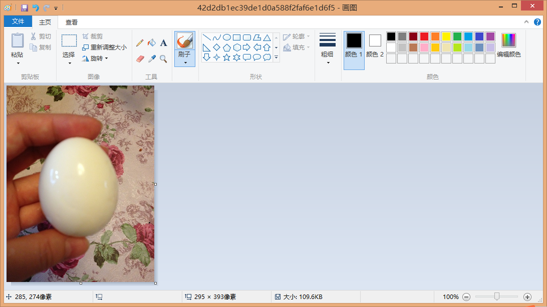Open the Outline (轮廓) dropdown
The image size is (547, 307).
point(297,36)
